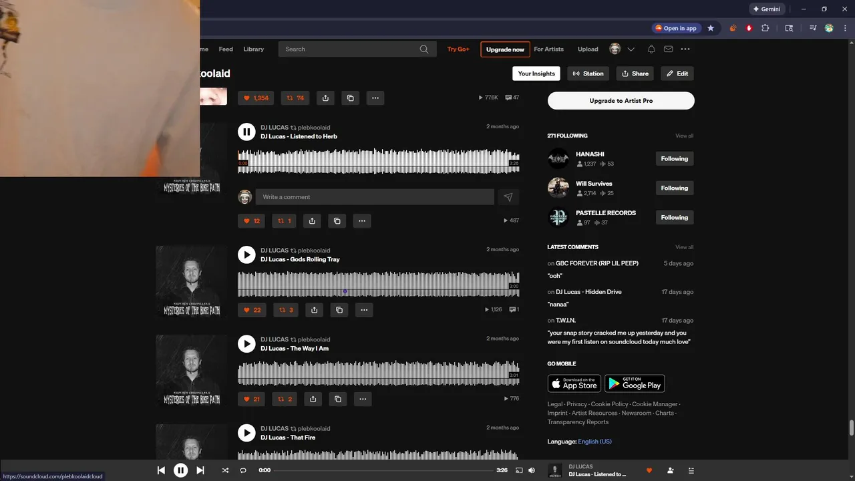Unlike Gods Rolling Tray with 22 likes
The height and width of the screenshot is (481, 855).
tap(252, 310)
